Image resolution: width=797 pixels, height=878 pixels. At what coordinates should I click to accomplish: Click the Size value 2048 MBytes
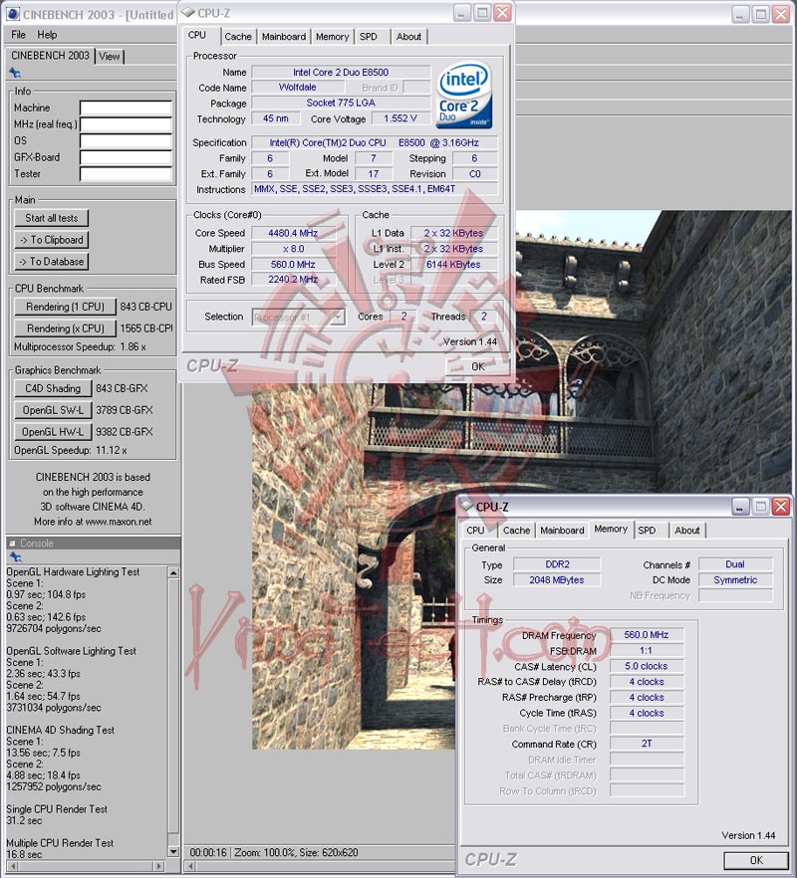pyautogui.click(x=557, y=580)
